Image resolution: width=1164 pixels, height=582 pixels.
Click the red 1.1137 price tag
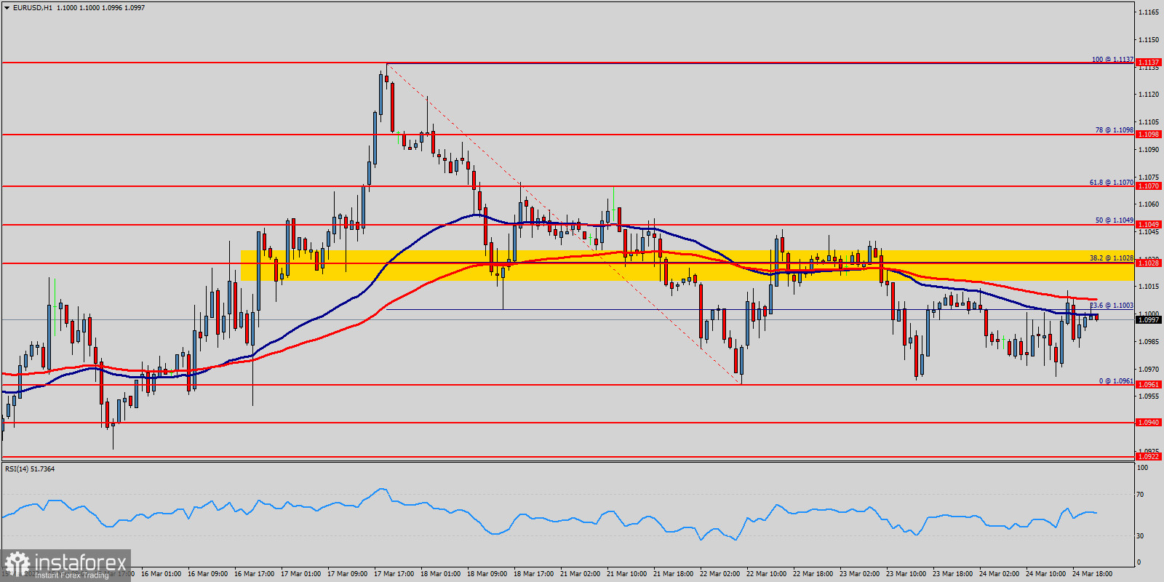[1149, 63]
